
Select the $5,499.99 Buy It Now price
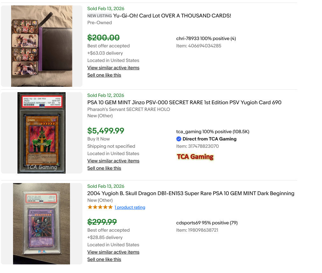(x=106, y=131)
